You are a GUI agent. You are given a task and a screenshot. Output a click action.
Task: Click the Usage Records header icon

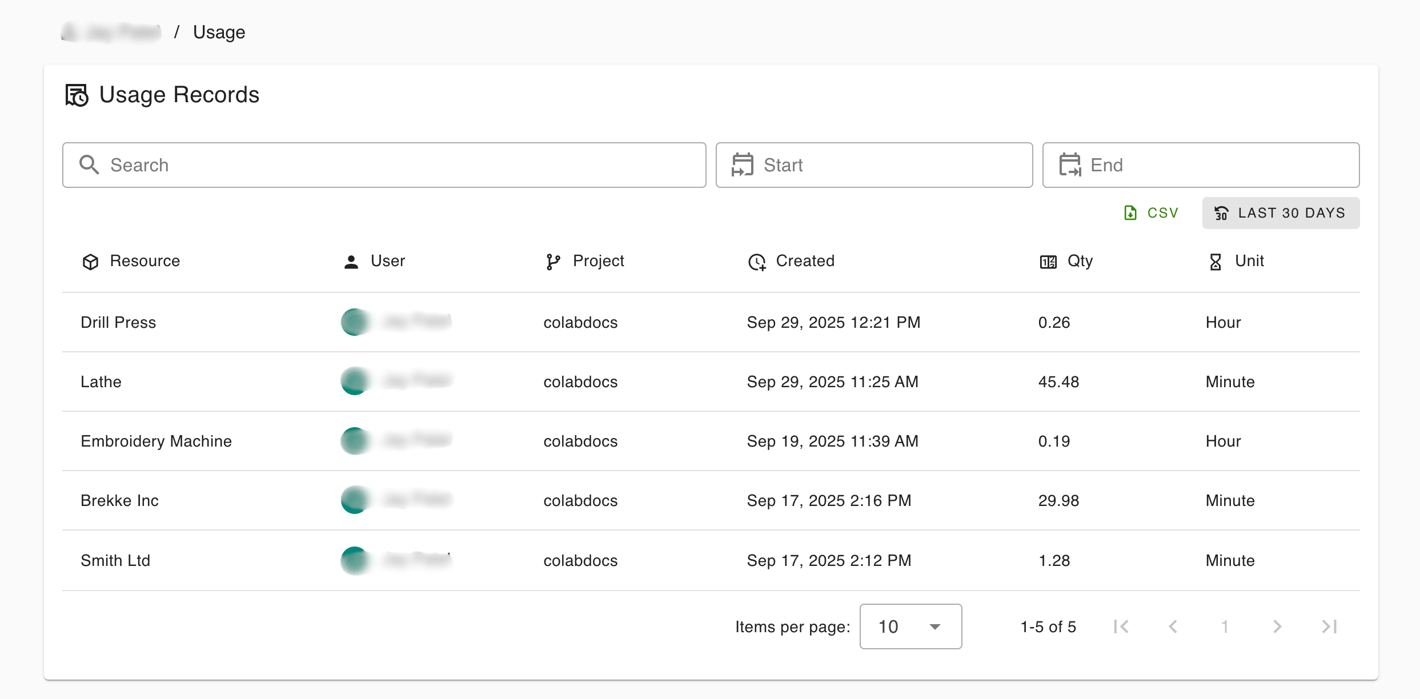pyautogui.click(x=77, y=95)
